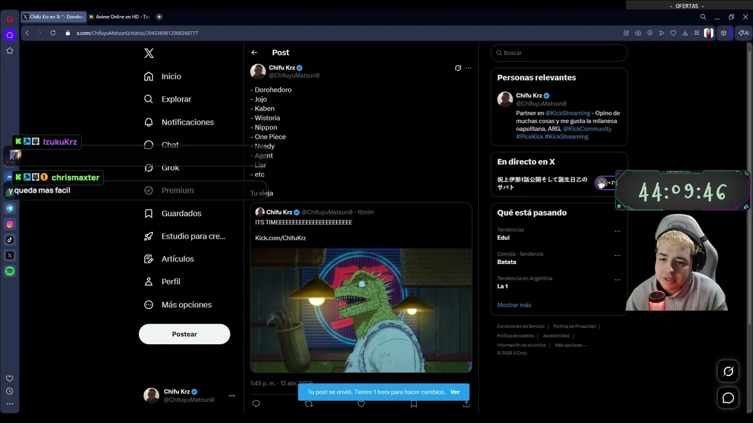Add page to bookmarks heart in address bar
The width and height of the screenshot is (753, 423).
pos(674,33)
